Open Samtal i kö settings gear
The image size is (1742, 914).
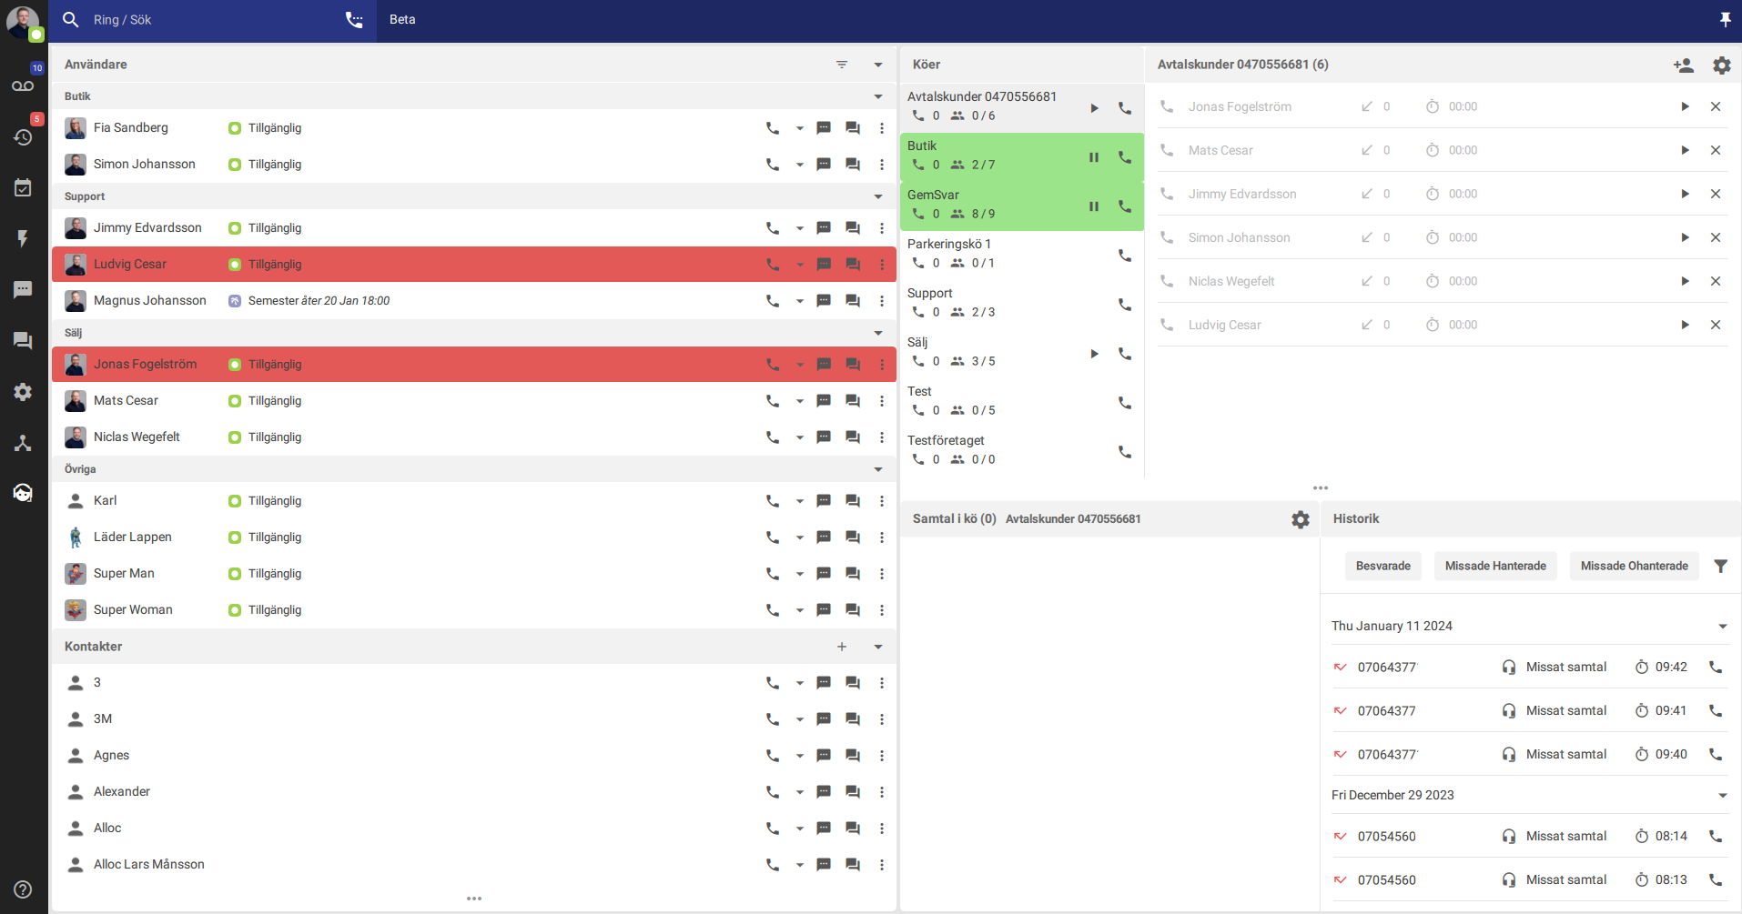(1301, 519)
